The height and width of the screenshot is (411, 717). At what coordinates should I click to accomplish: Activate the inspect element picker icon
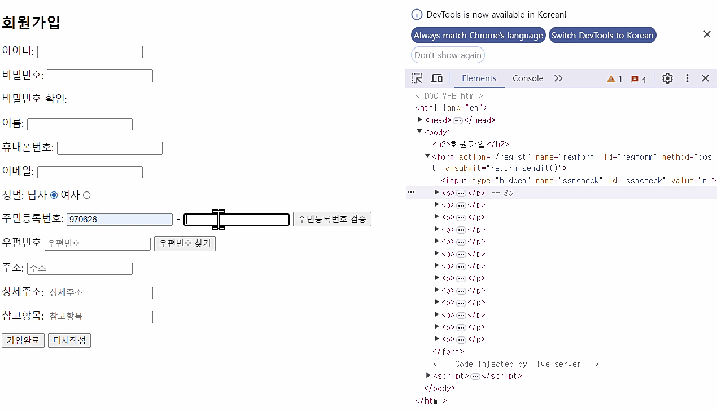tap(417, 78)
